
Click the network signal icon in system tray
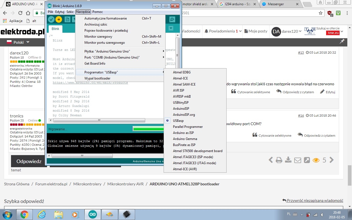pyautogui.click(x=315, y=215)
